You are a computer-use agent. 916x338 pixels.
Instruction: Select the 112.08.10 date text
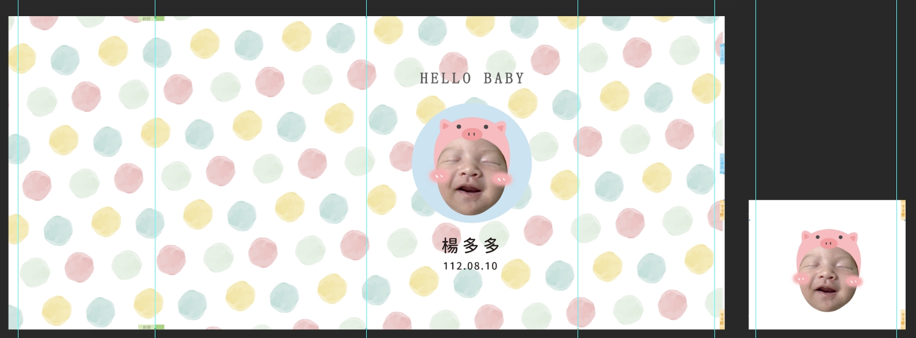click(x=471, y=266)
